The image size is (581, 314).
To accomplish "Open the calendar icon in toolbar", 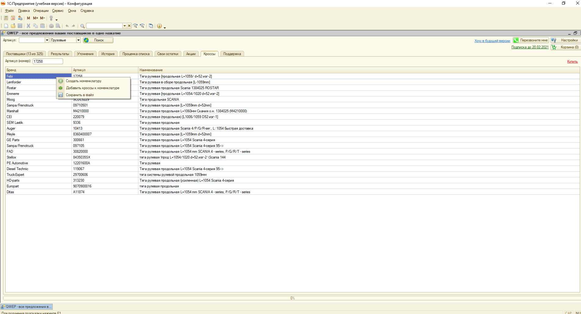I will [x=13, y=18].
